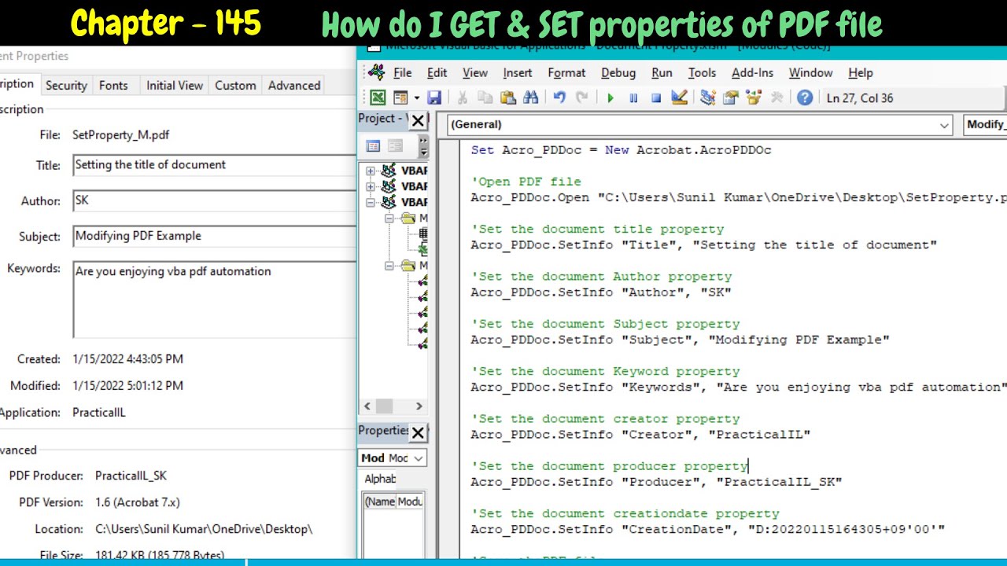Expand the second VBAProject tree node
Screen dimensions: 1007x566
coord(371,186)
